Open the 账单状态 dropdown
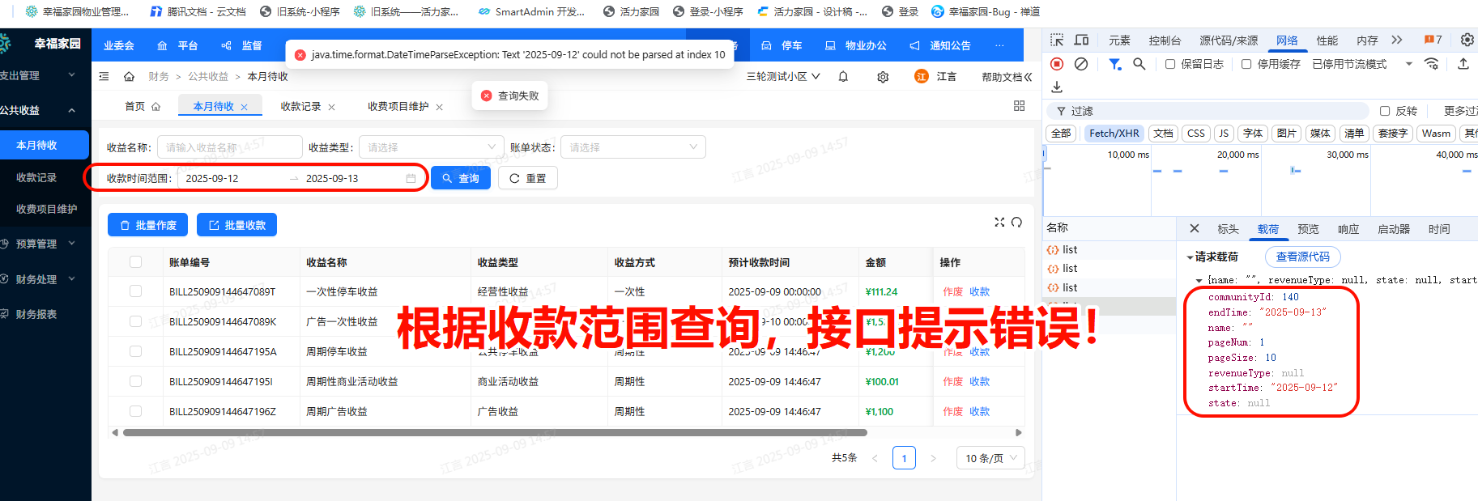The image size is (1478, 501). [x=633, y=147]
